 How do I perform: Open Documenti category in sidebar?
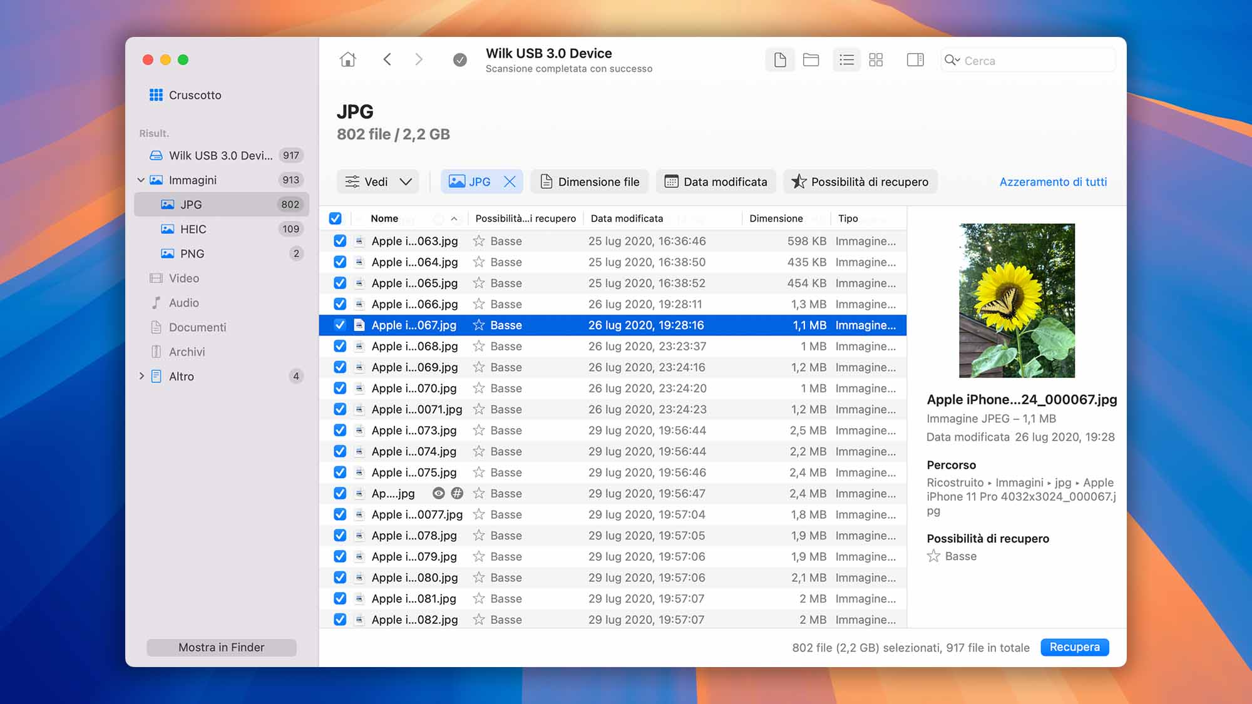point(221,327)
